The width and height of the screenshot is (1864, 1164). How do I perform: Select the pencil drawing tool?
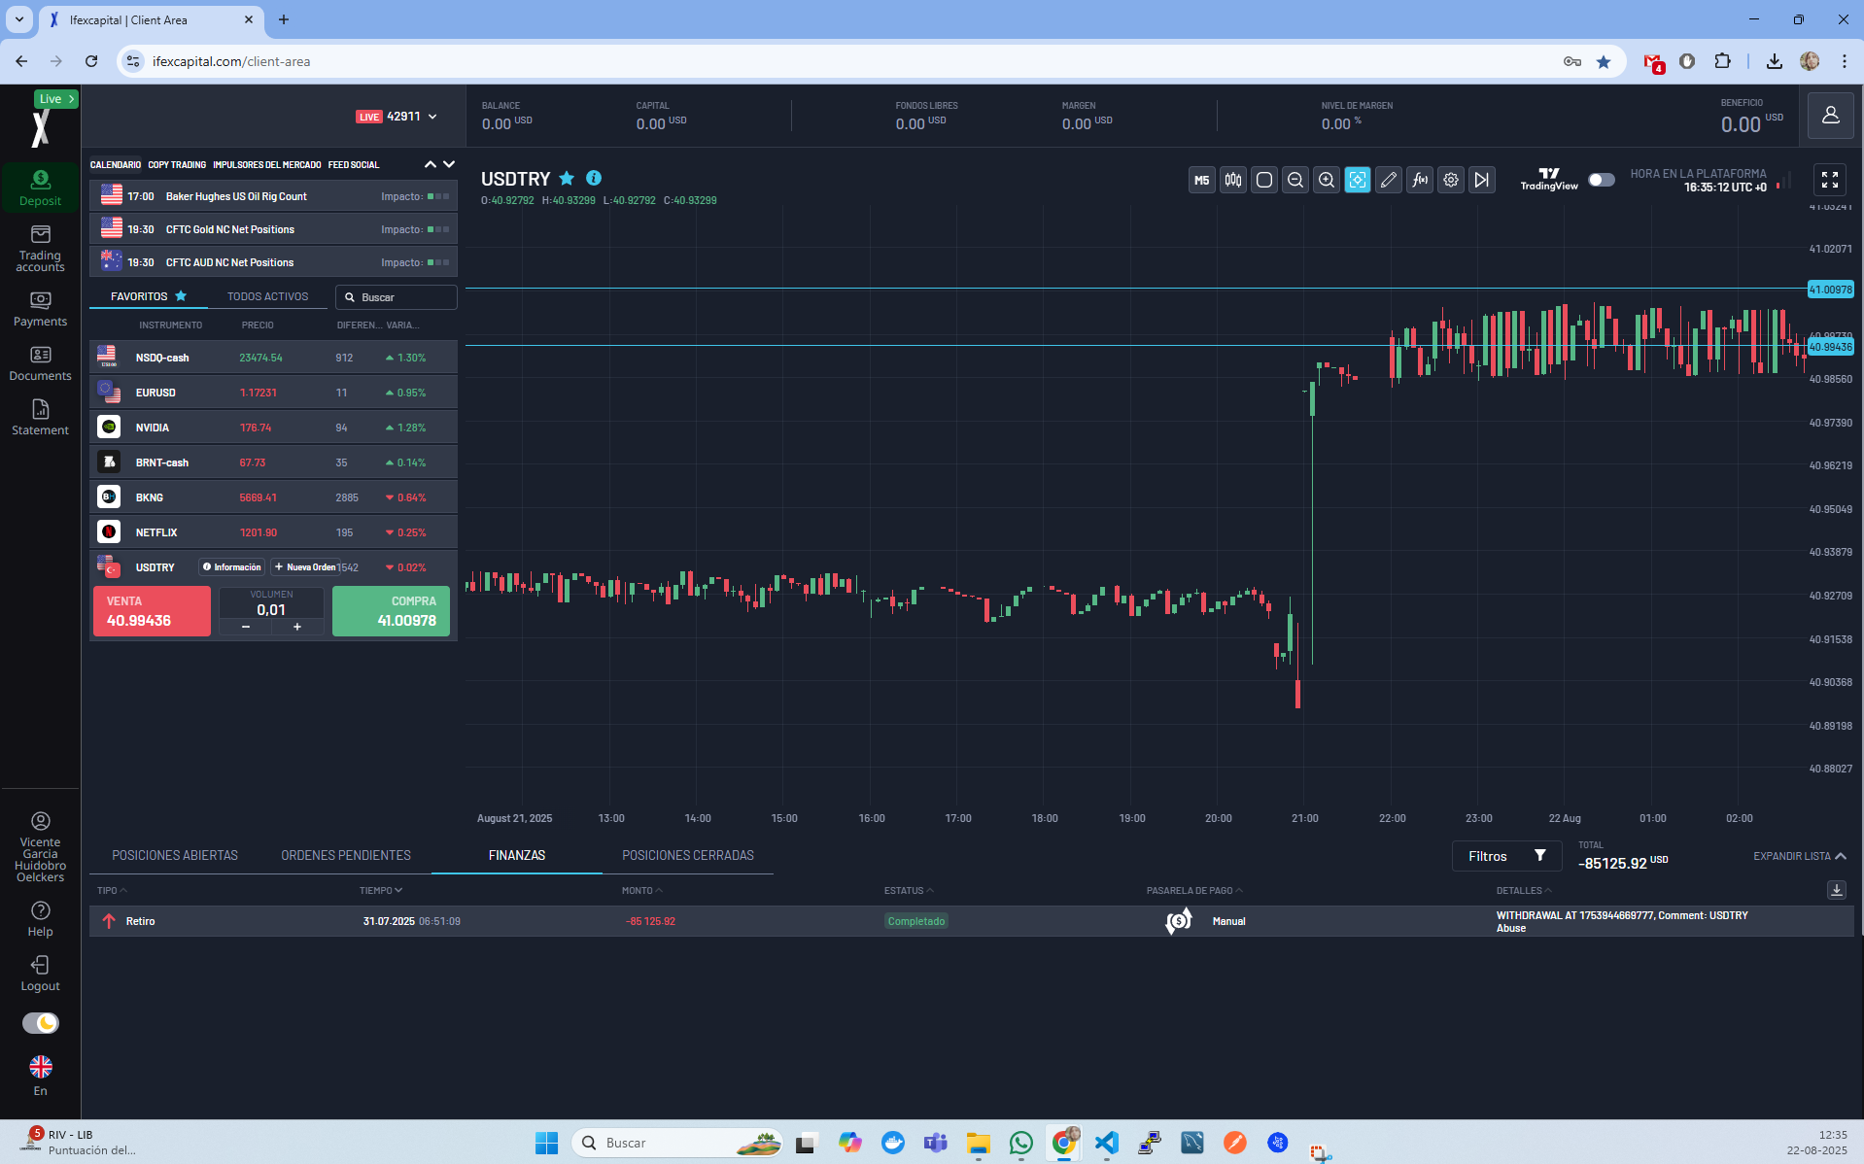1388,180
